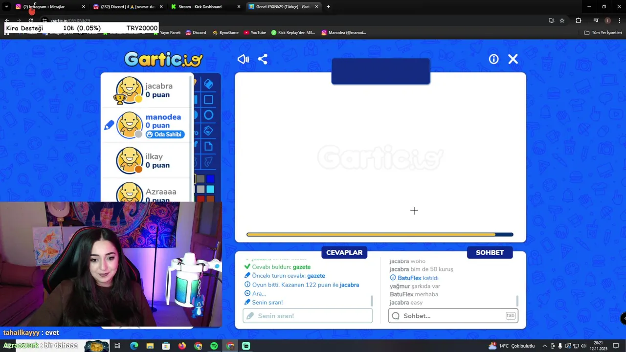Expand the tab search dropdown arrow

coord(6,7)
